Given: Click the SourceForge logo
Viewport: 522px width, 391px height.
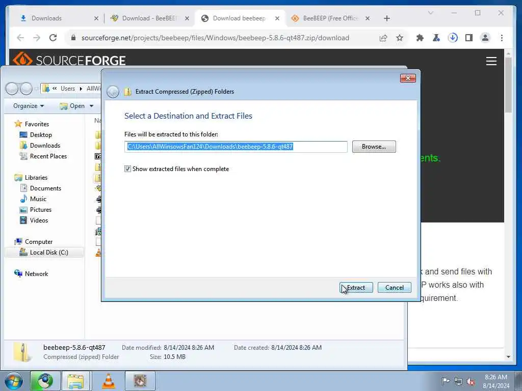Looking at the screenshot, I should click(x=69, y=60).
